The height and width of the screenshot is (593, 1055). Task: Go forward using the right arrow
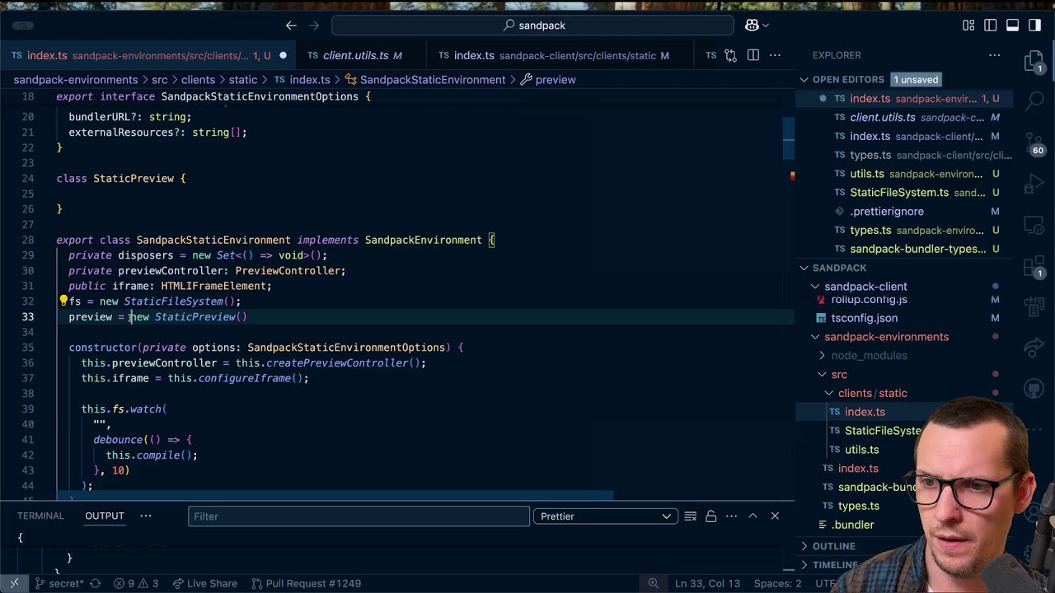click(314, 26)
